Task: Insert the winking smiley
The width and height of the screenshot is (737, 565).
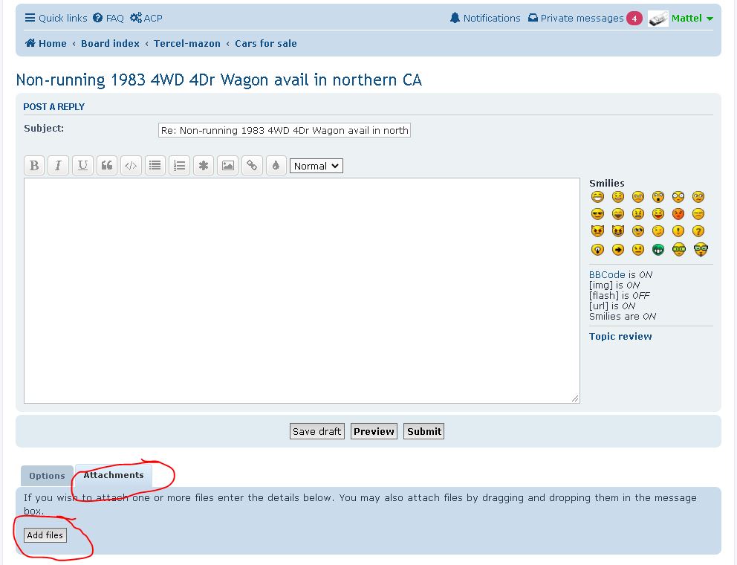Action: tap(658, 231)
